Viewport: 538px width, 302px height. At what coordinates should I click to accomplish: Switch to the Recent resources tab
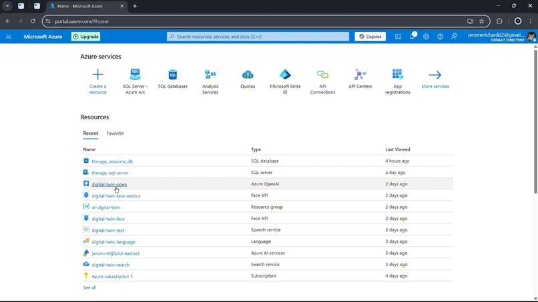pyautogui.click(x=91, y=133)
